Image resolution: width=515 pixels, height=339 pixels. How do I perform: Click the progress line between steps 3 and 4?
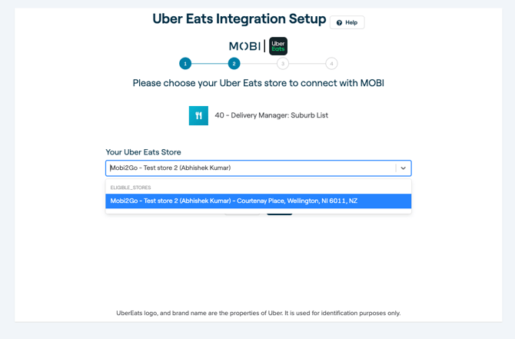[307, 64]
